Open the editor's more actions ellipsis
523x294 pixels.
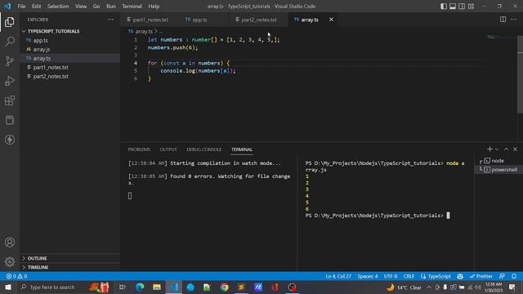[514, 20]
